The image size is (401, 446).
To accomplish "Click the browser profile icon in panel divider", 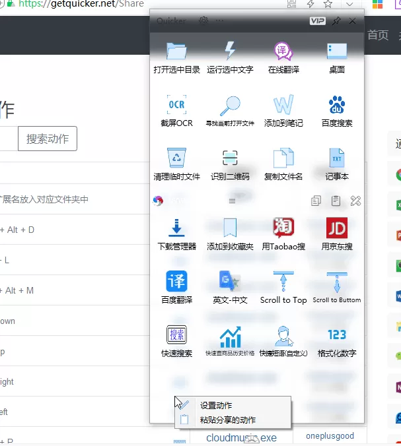I will point(158,201).
